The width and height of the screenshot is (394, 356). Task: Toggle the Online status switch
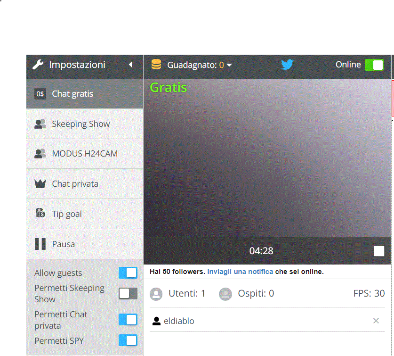tap(374, 65)
